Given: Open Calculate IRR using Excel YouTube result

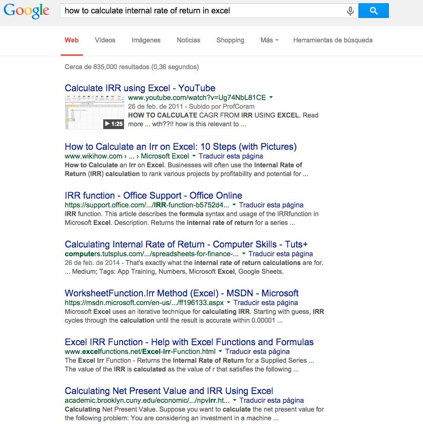Looking at the screenshot, I should tap(140, 88).
